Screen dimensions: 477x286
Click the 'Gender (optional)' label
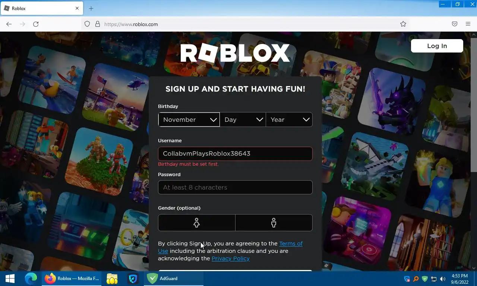coord(179,208)
